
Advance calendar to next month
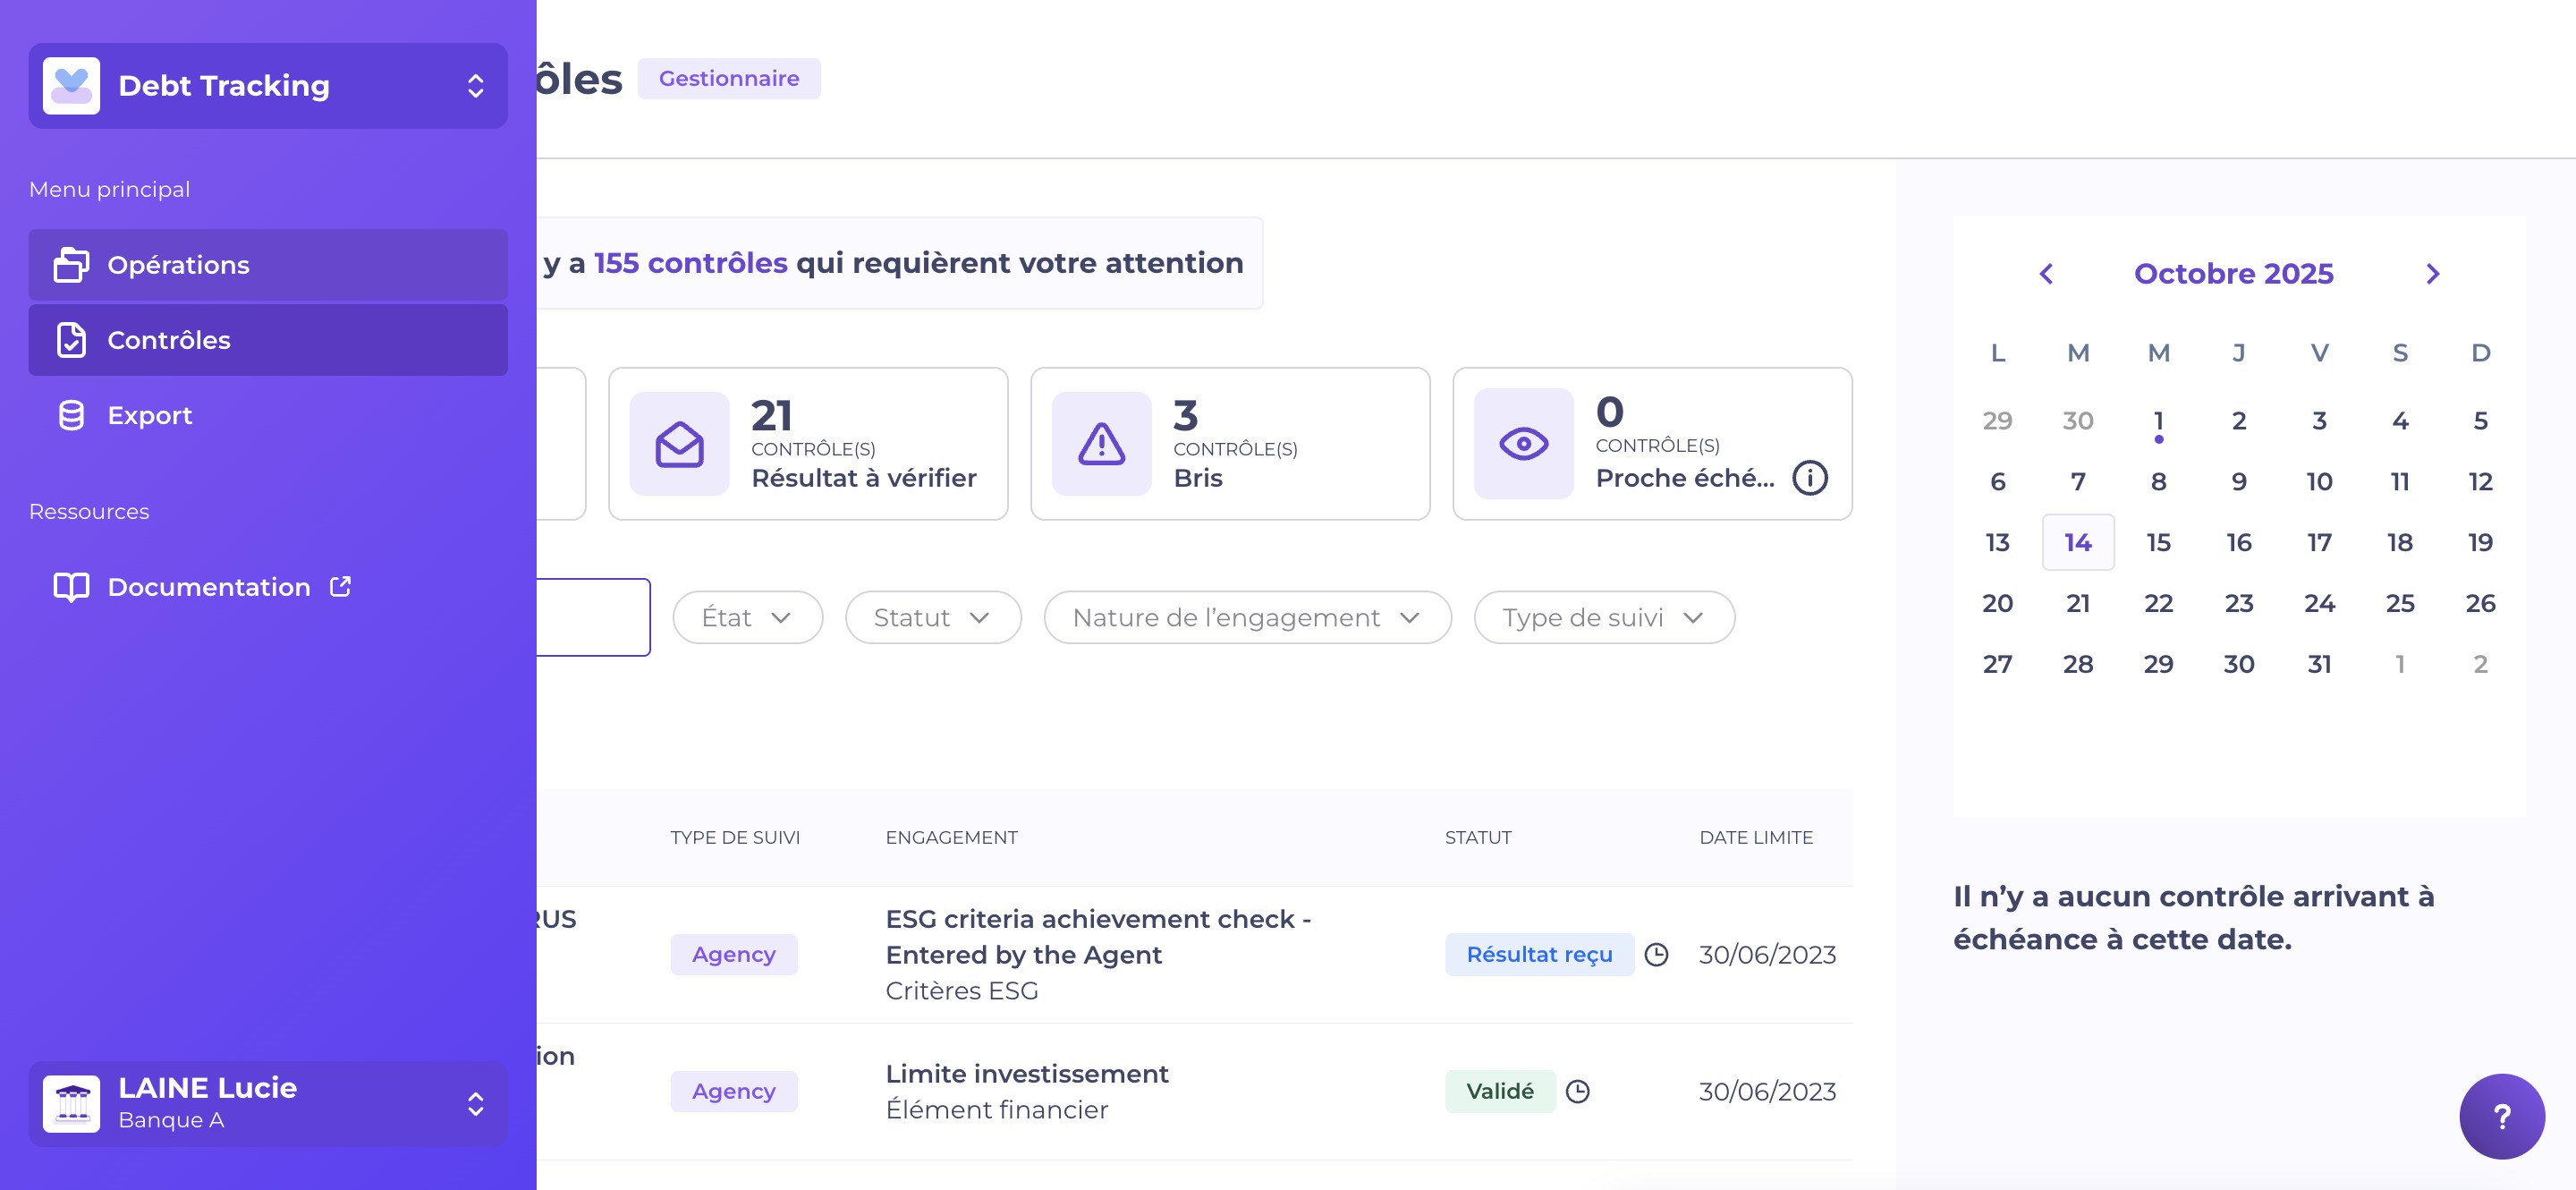point(2432,274)
